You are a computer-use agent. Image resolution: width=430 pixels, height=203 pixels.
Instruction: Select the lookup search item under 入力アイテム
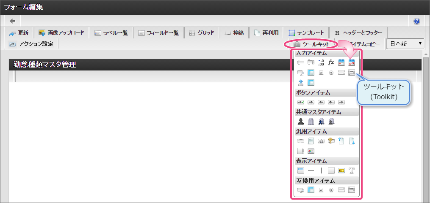[301, 73]
